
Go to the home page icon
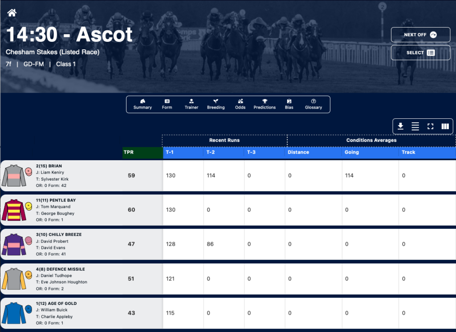[x=12, y=13]
